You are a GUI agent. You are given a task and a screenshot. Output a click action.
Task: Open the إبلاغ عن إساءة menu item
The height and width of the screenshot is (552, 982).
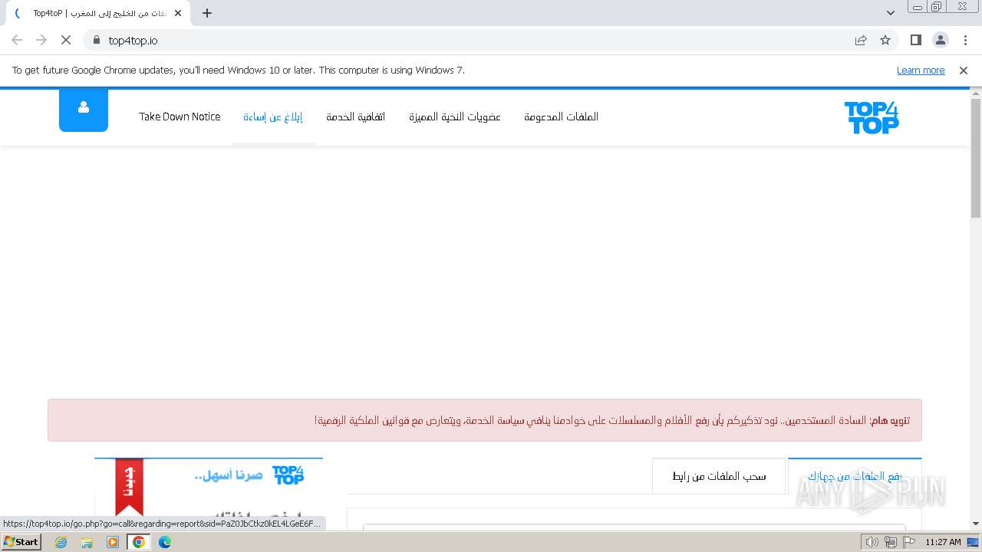pos(272,117)
